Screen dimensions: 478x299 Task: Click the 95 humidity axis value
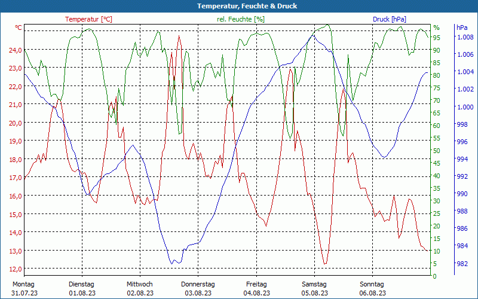(437, 38)
